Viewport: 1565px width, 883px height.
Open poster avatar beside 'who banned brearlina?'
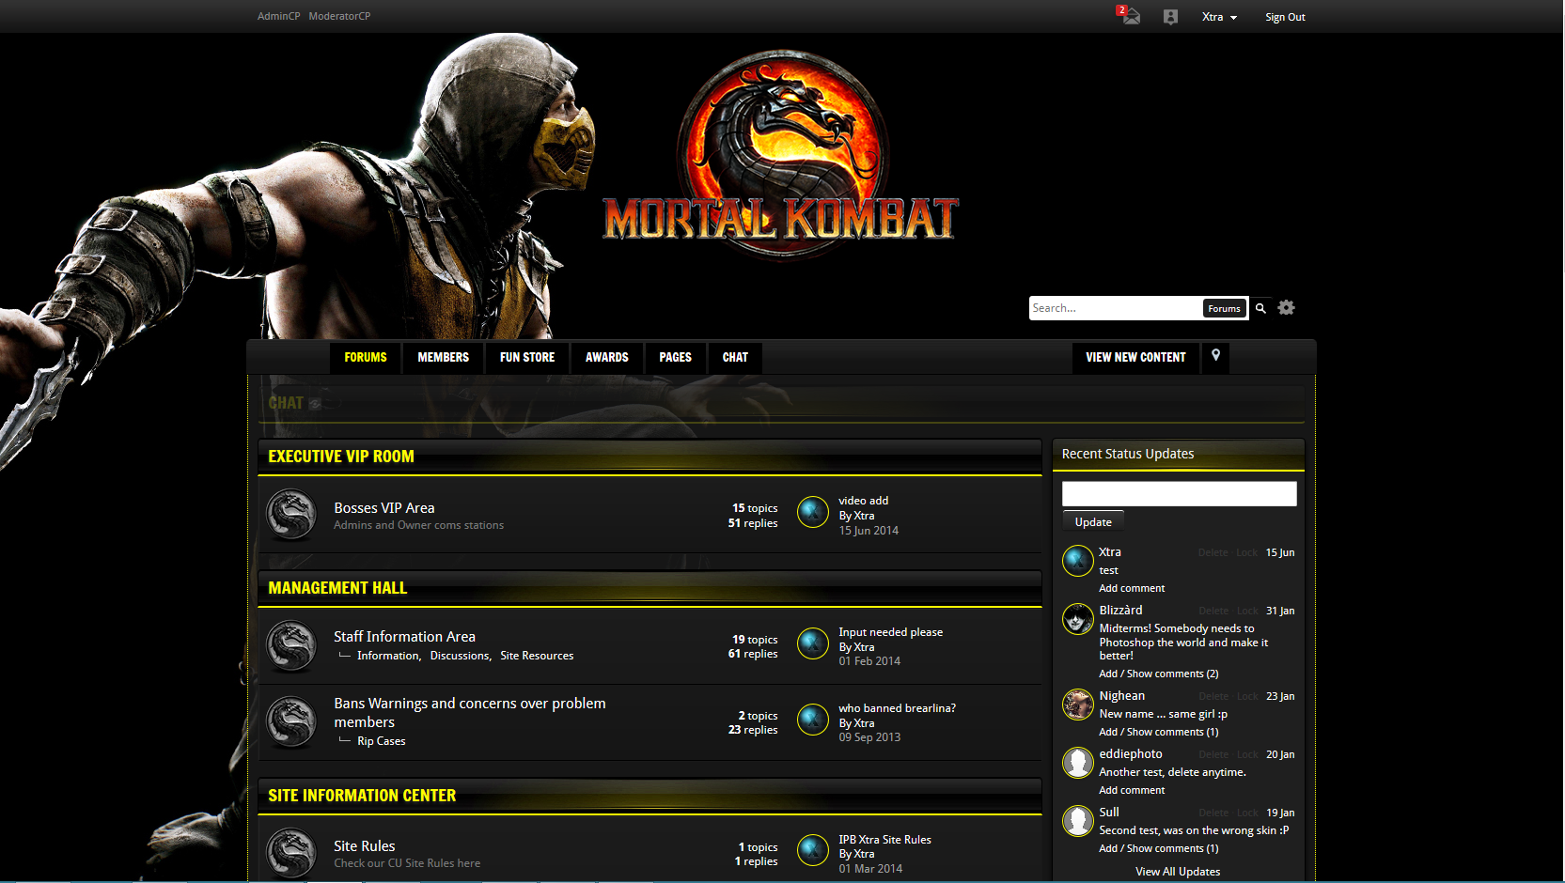click(x=813, y=720)
